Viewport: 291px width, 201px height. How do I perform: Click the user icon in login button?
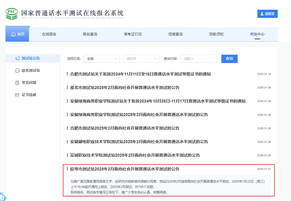coord(262,14)
